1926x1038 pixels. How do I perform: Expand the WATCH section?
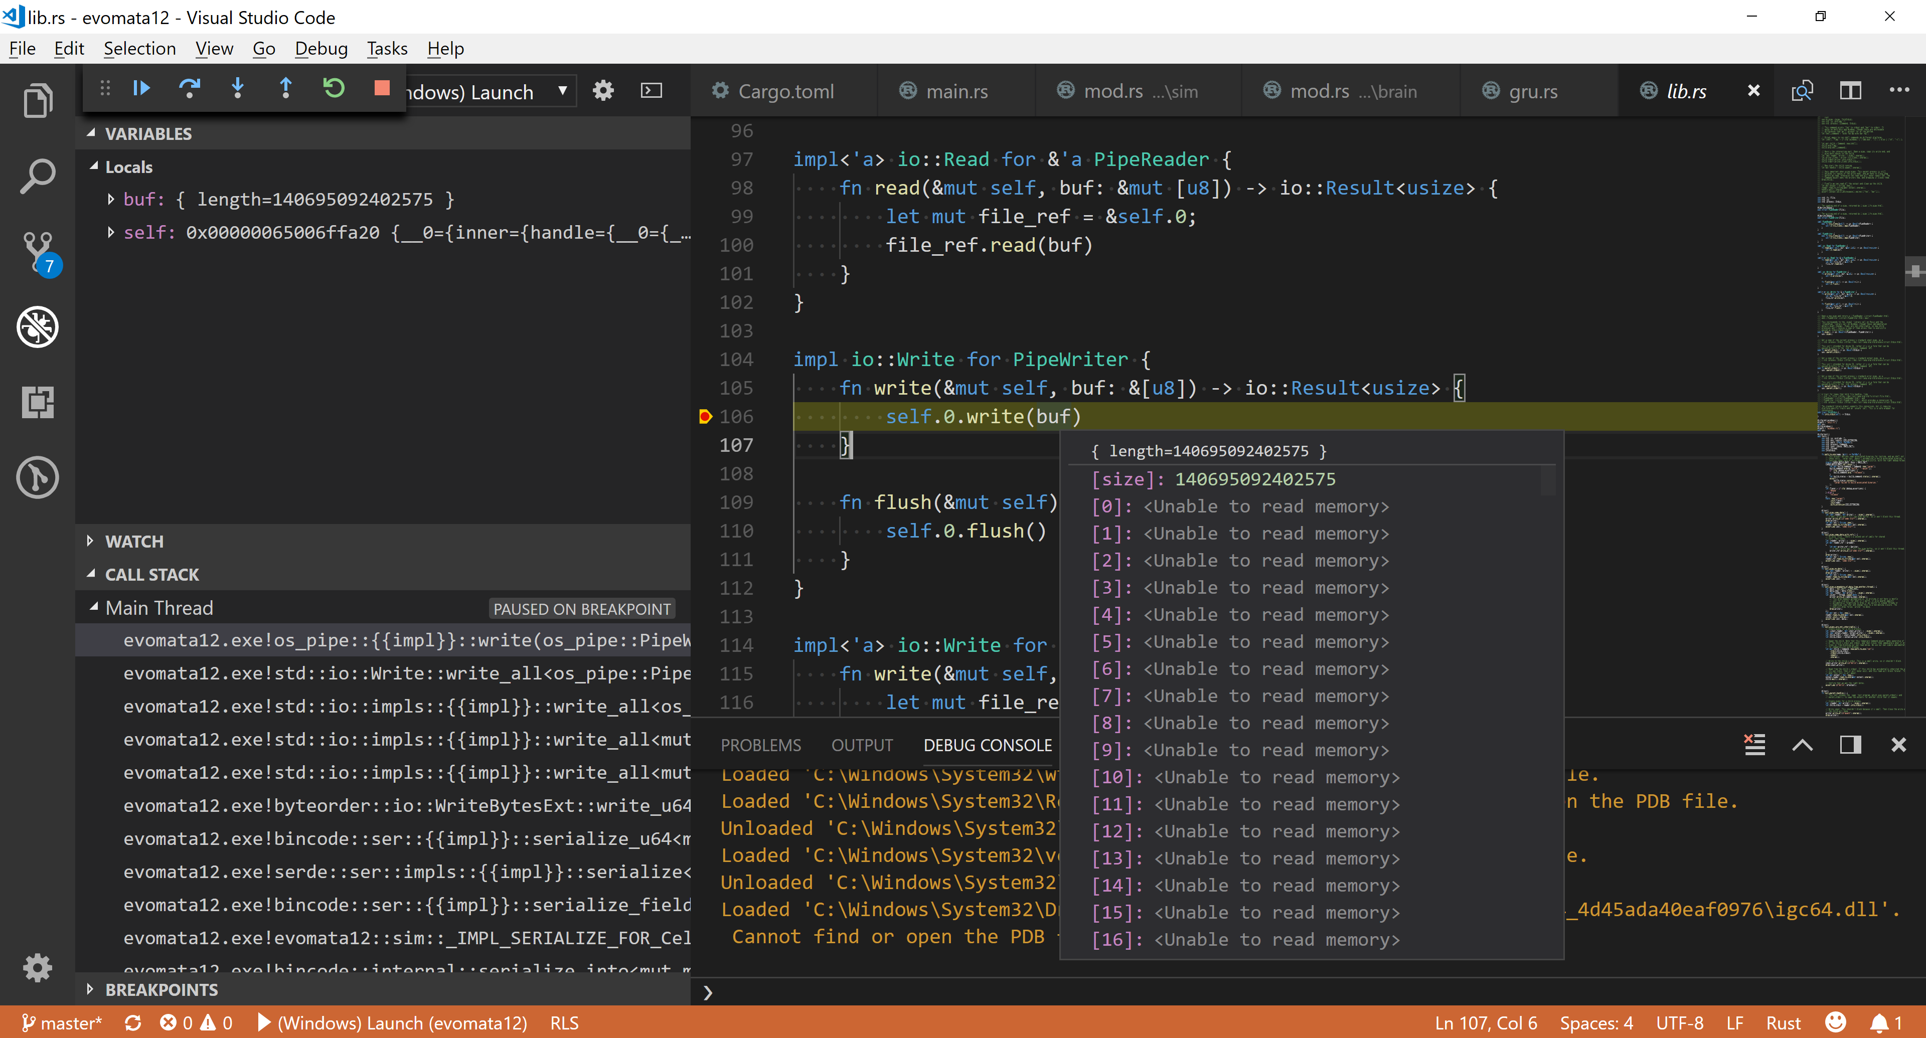[x=383, y=541]
